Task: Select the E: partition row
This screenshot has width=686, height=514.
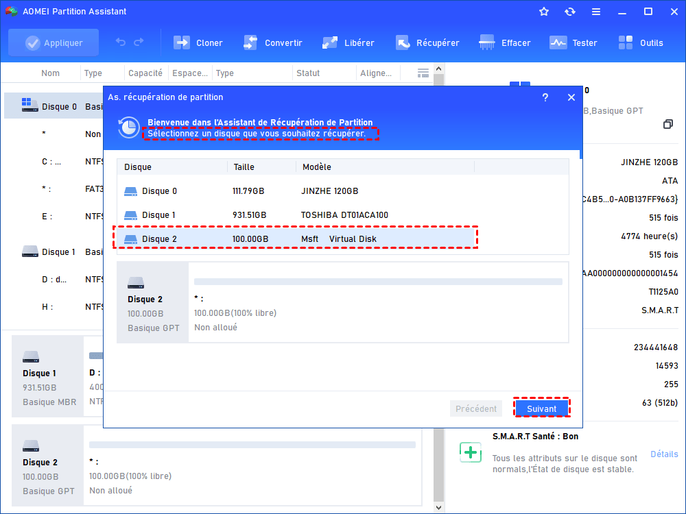Action: [x=54, y=217]
